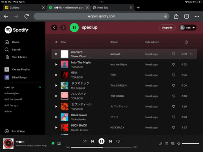203x152 pixels.
Task: Toggle picture-in-picture mini player
Action: (59, 143)
